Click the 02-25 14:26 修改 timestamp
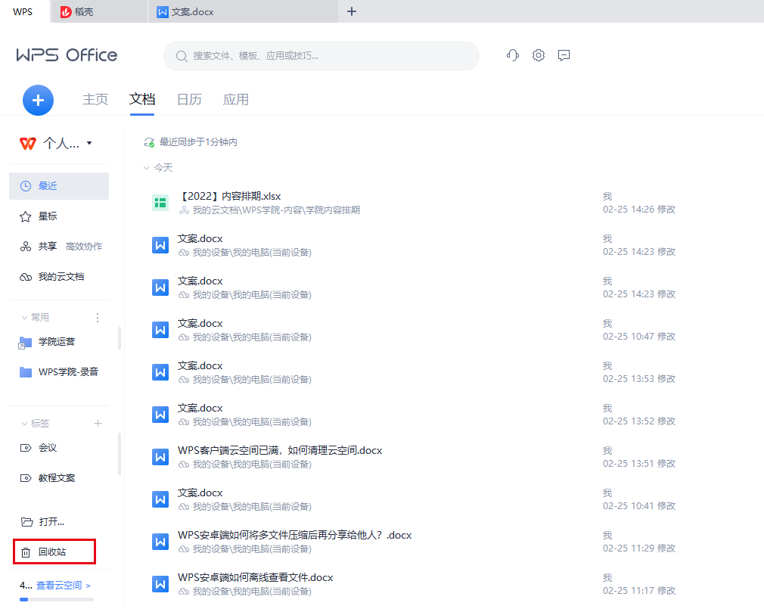764x609 pixels. click(x=638, y=210)
